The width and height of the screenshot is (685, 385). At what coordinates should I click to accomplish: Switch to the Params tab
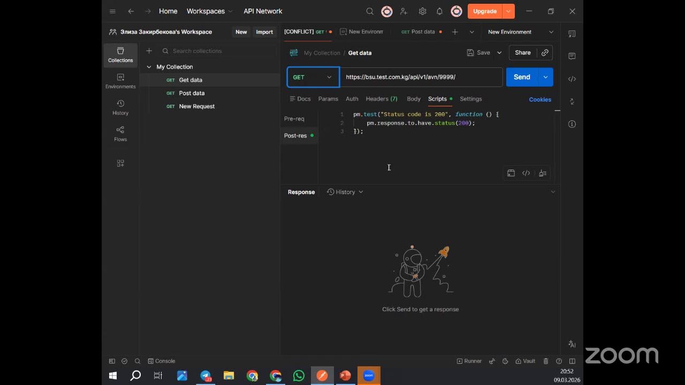pyautogui.click(x=328, y=99)
